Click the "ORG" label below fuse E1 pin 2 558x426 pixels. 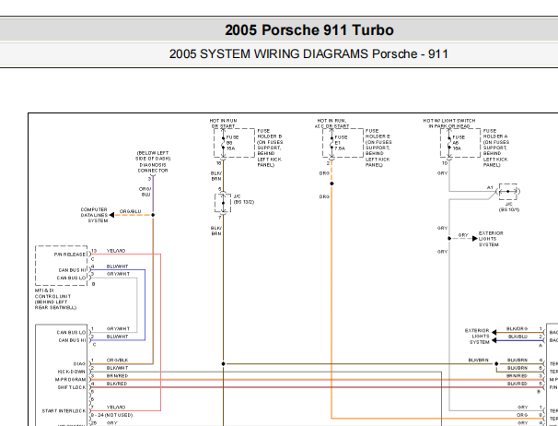(x=324, y=173)
